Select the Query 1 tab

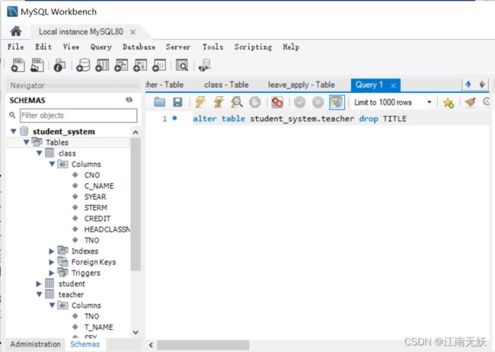[369, 85]
